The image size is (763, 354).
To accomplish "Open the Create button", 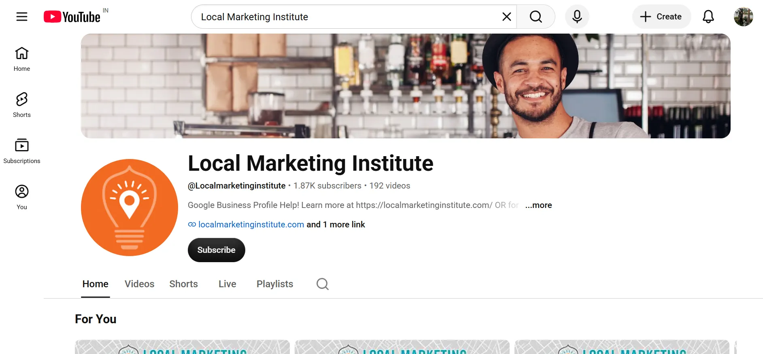I will tap(661, 17).
